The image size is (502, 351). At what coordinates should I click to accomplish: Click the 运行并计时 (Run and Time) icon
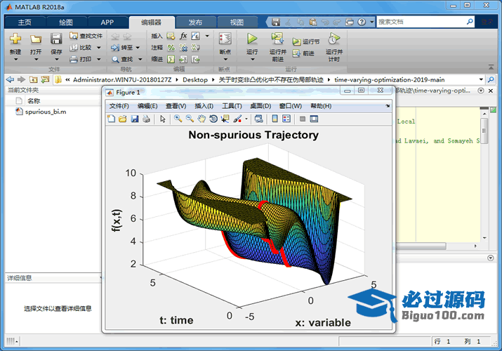point(334,39)
